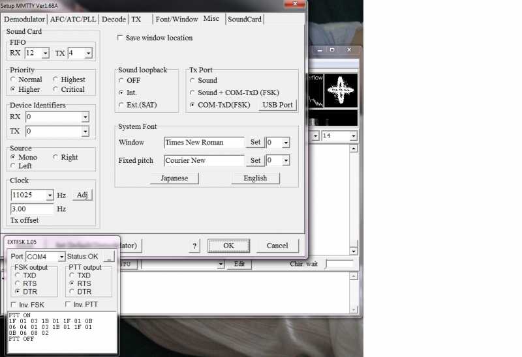Click the Window font name field
Screen dimensions: 522x357
[204, 142]
